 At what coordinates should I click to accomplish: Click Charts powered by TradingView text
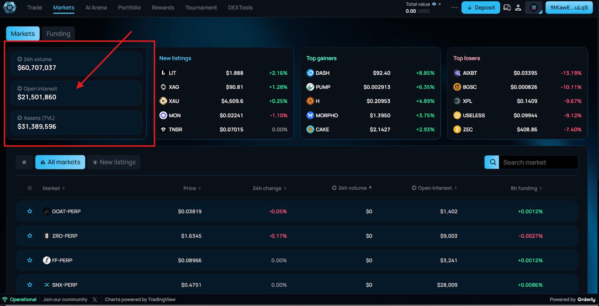[x=140, y=299]
